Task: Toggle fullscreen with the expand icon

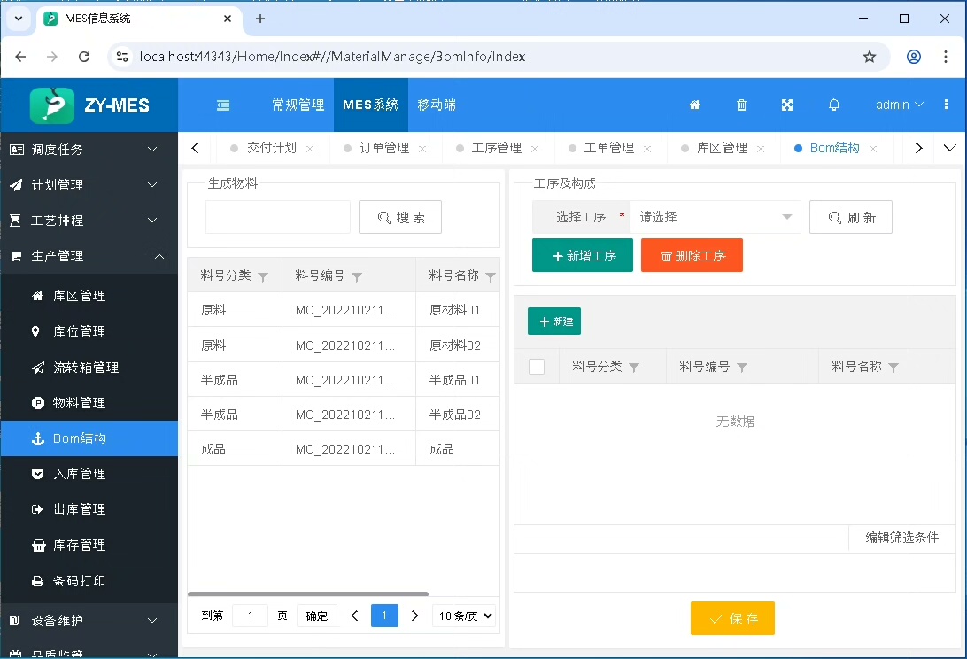Action: coord(787,105)
